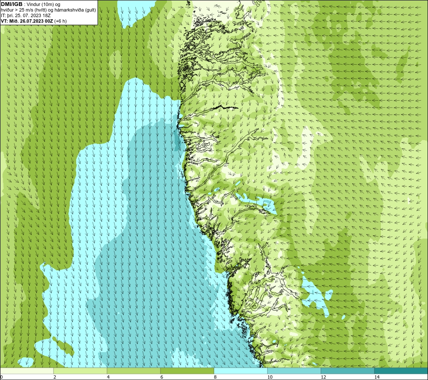Click the "6" scale label
The image size is (428, 380).
(x=162, y=377)
